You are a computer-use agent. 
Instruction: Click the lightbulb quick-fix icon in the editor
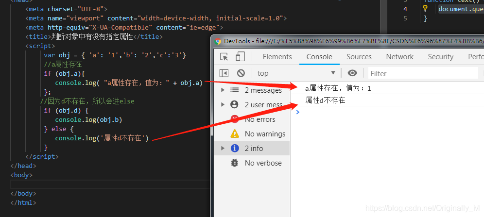pos(425,9)
